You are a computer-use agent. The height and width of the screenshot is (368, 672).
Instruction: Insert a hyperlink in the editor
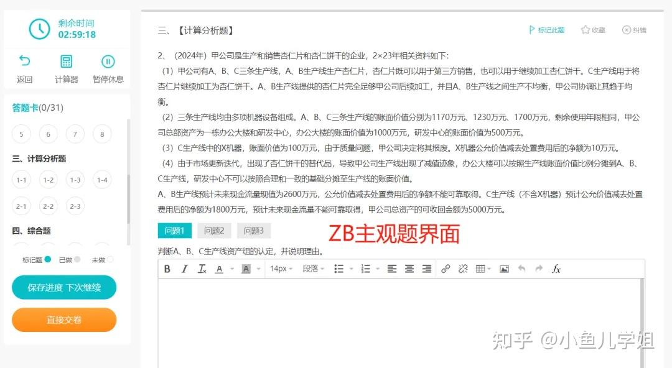[x=446, y=269]
